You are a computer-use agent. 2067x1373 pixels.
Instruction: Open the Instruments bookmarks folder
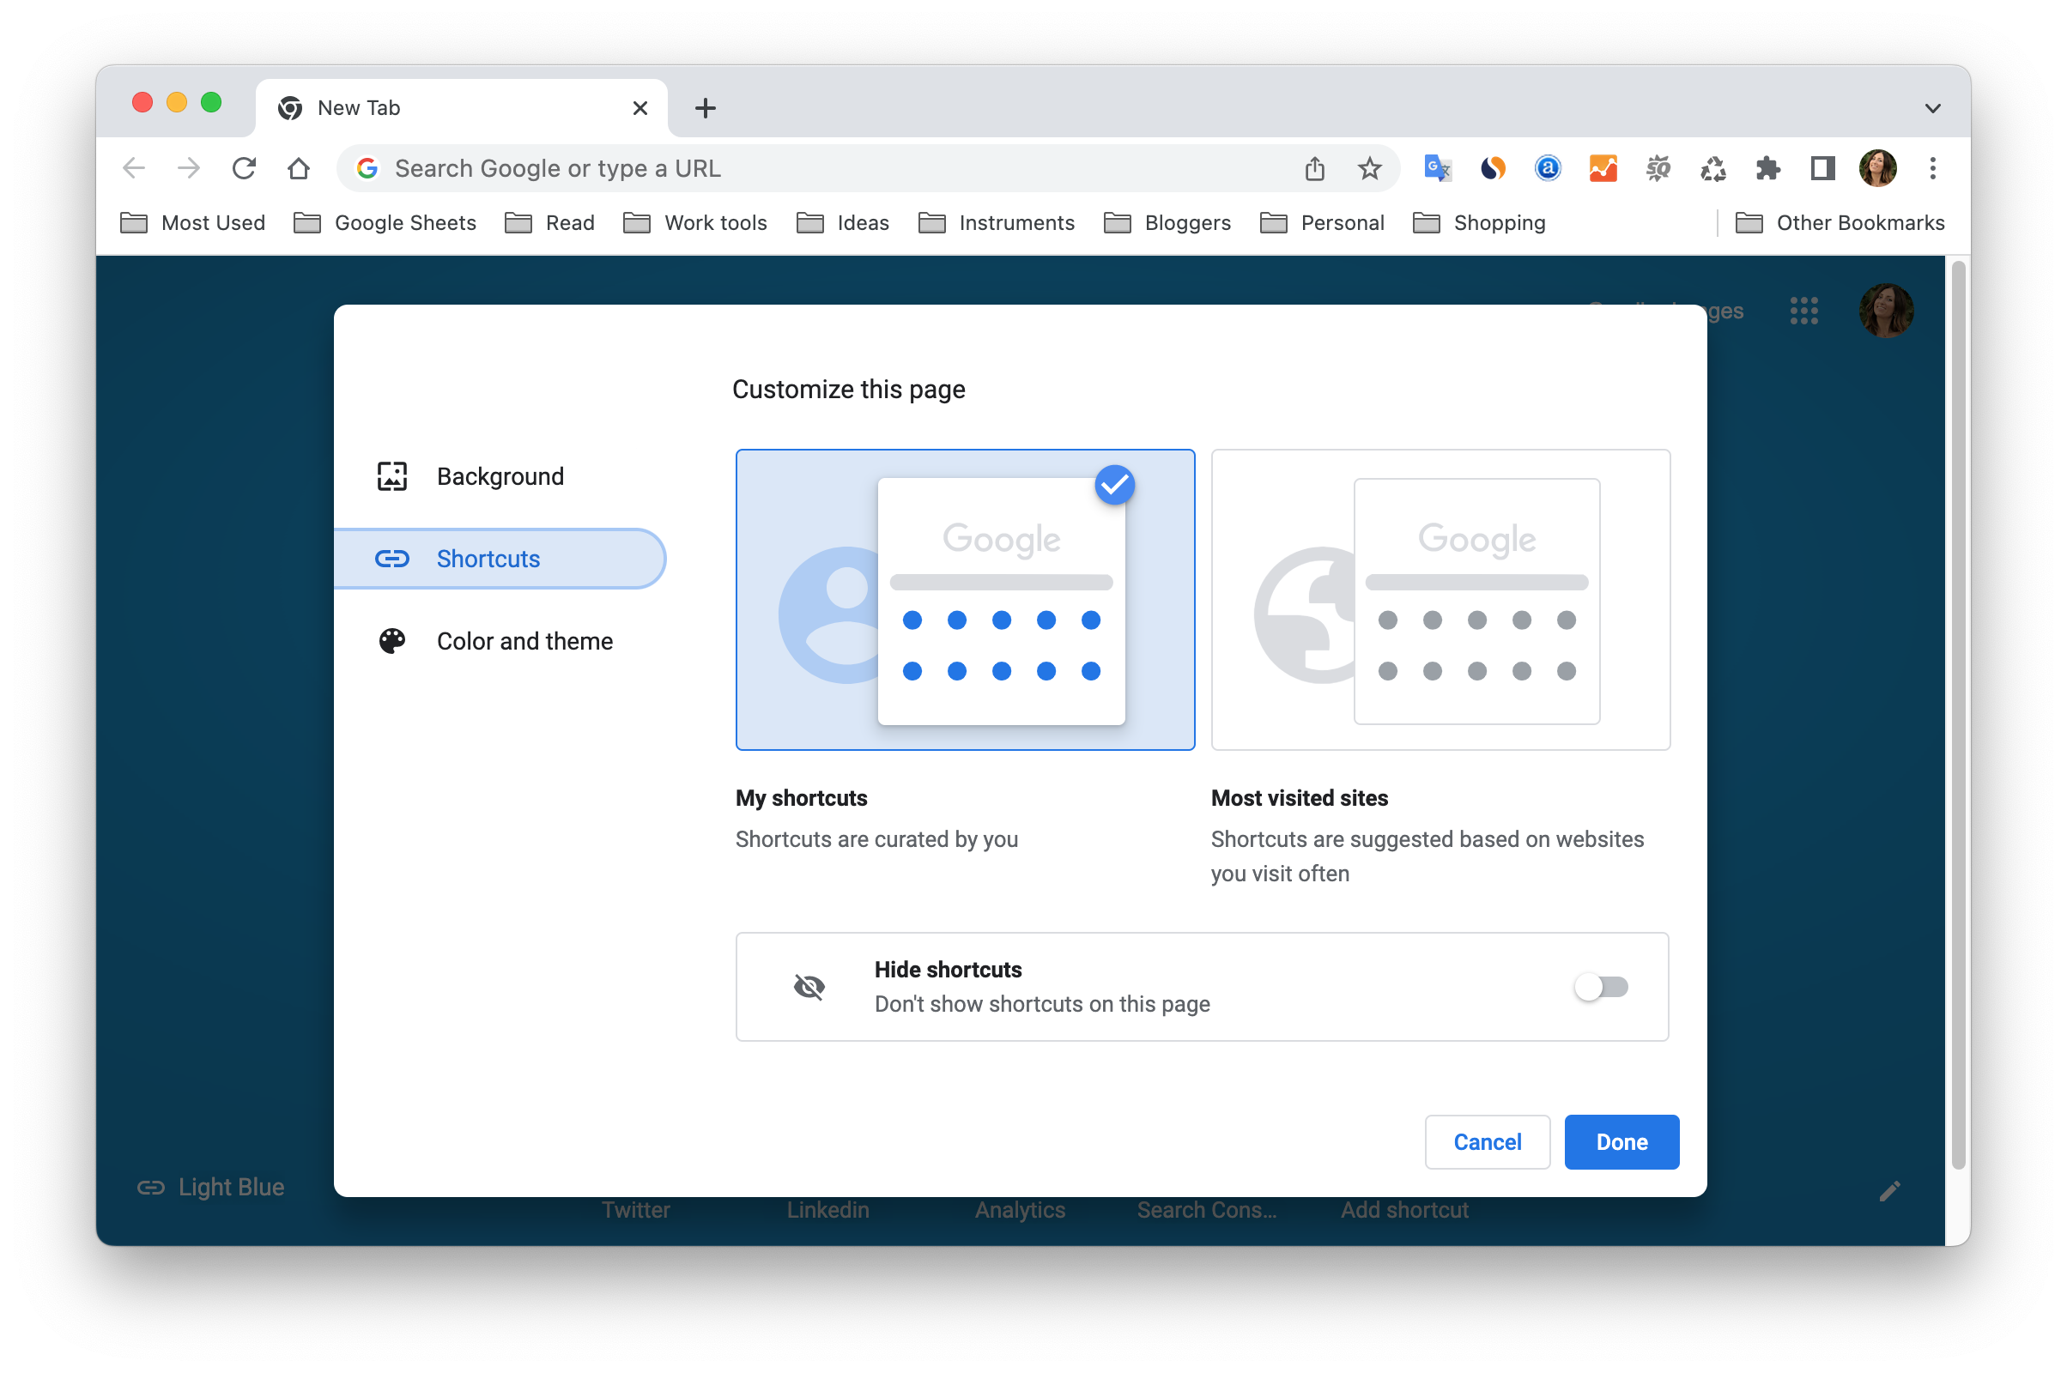[996, 223]
